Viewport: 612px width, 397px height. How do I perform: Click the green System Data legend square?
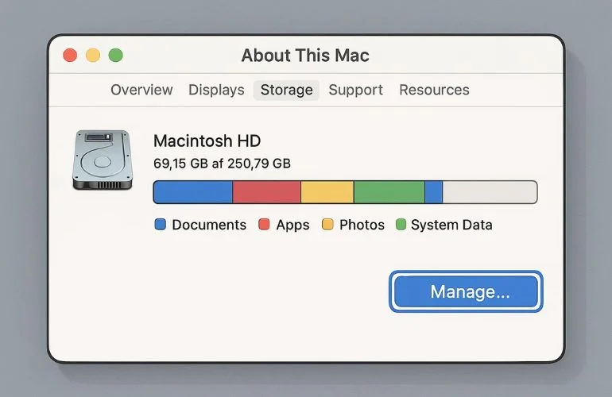point(401,225)
